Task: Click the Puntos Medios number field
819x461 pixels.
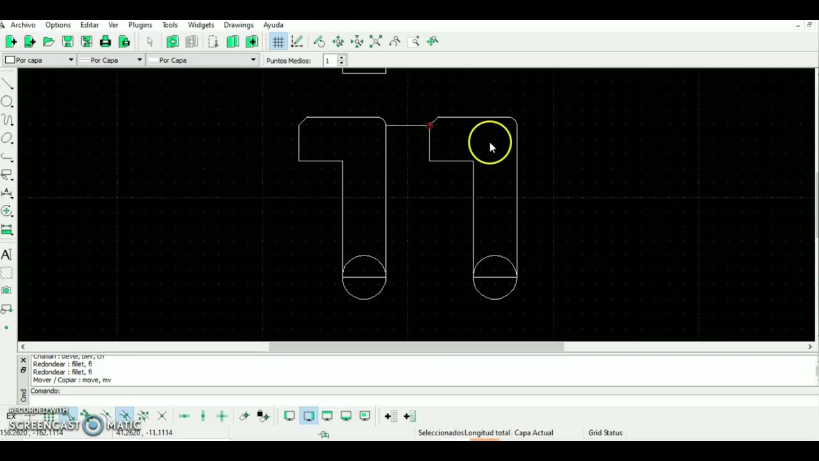Action: 330,61
